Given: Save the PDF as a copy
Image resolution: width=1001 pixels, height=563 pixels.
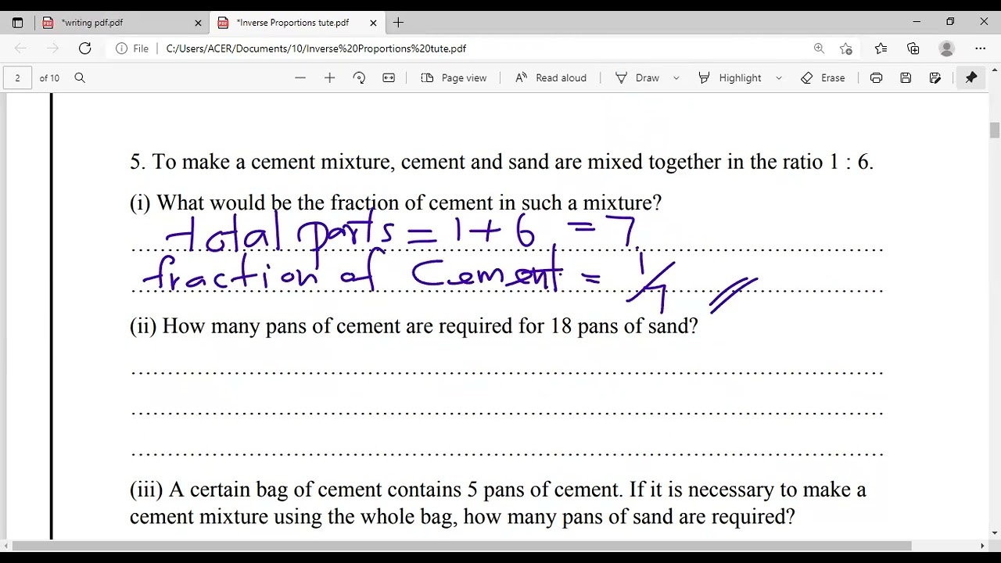Looking at the screenshot, I should point(935,77).
